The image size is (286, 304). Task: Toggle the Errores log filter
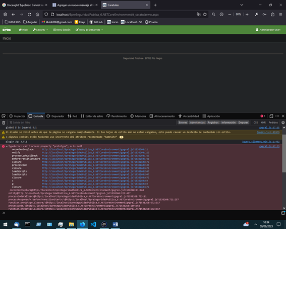point(183,123)
